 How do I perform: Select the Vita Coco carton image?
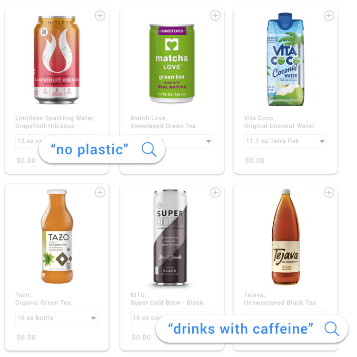tap(286, 59)
